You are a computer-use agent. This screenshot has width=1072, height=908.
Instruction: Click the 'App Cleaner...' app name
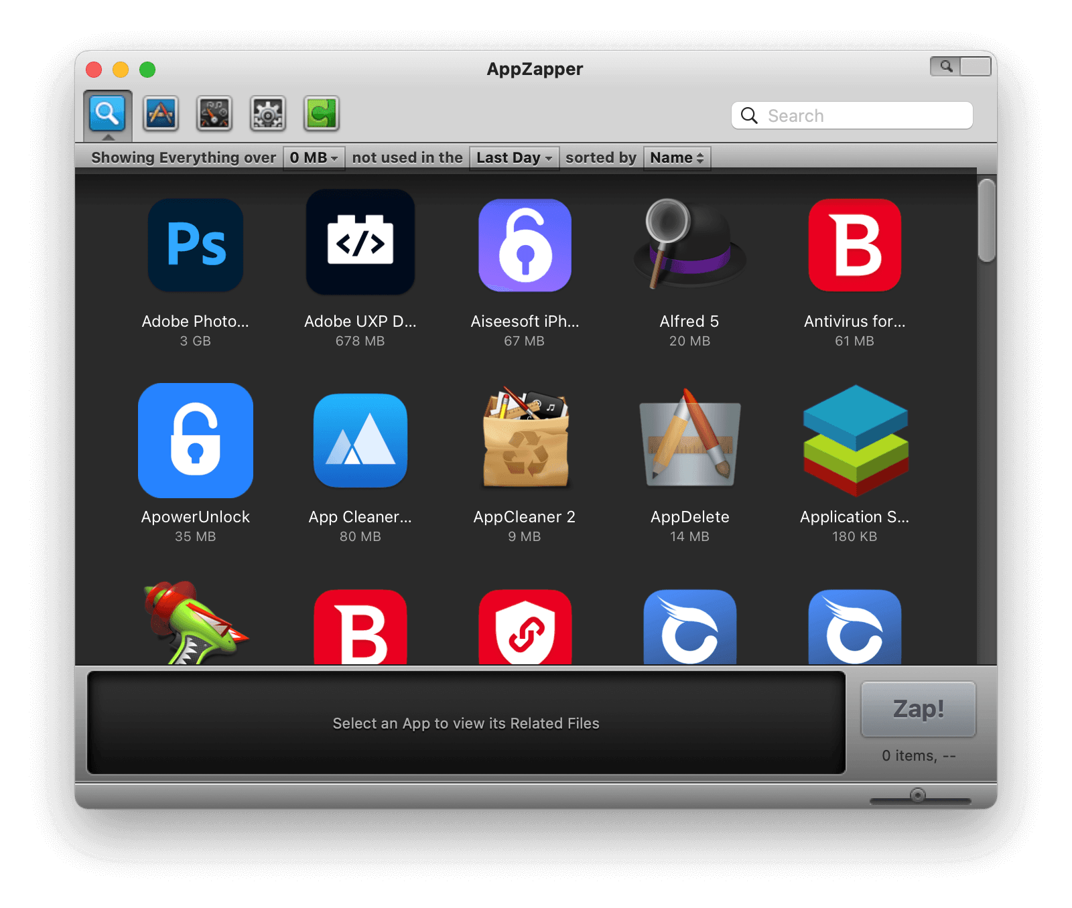click(x=360, y=517)
